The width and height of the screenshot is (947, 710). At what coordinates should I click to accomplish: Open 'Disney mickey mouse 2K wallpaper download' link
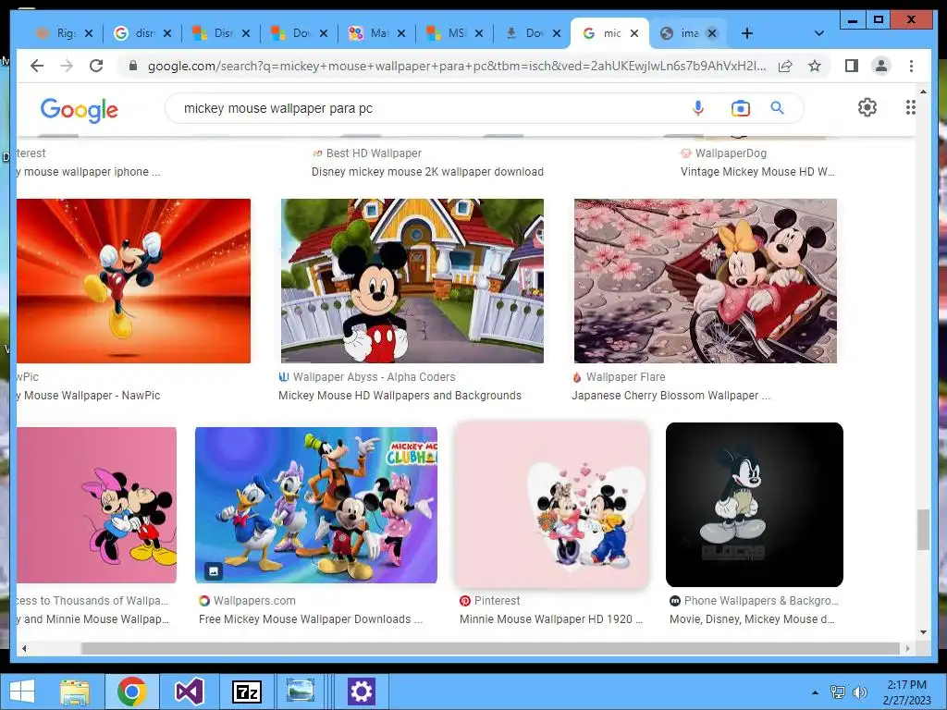click(427, 172)
